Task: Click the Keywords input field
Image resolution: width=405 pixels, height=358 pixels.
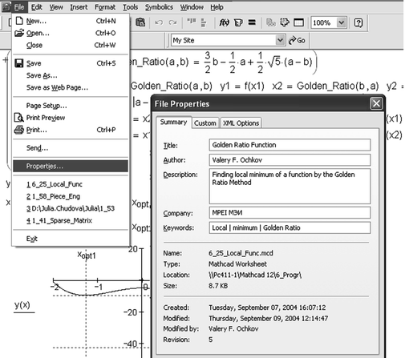Action: click(290, 227)
